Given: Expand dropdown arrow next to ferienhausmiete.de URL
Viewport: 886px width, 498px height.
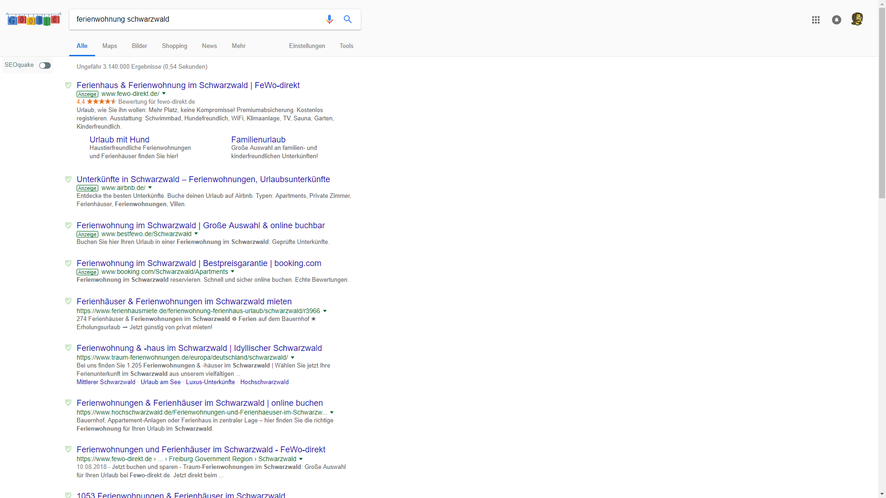Looking at the screenshot, I should pyautogui.click(x=325, y=311).
